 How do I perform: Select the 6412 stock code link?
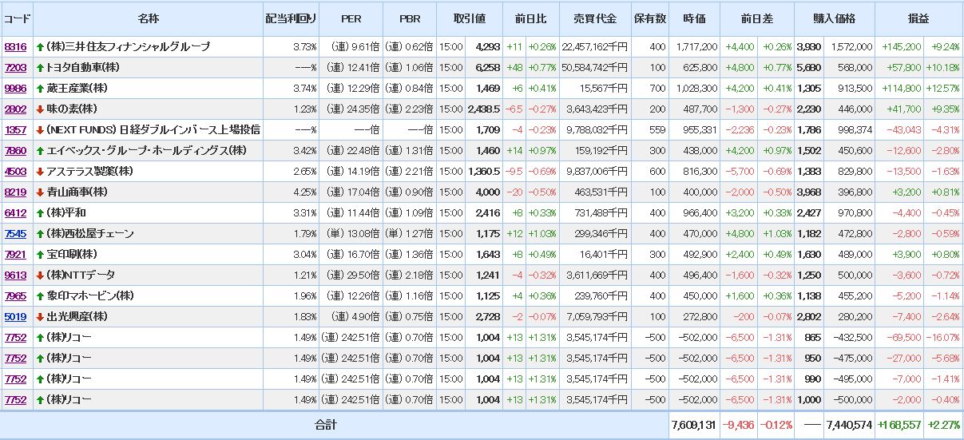[15, 213]
